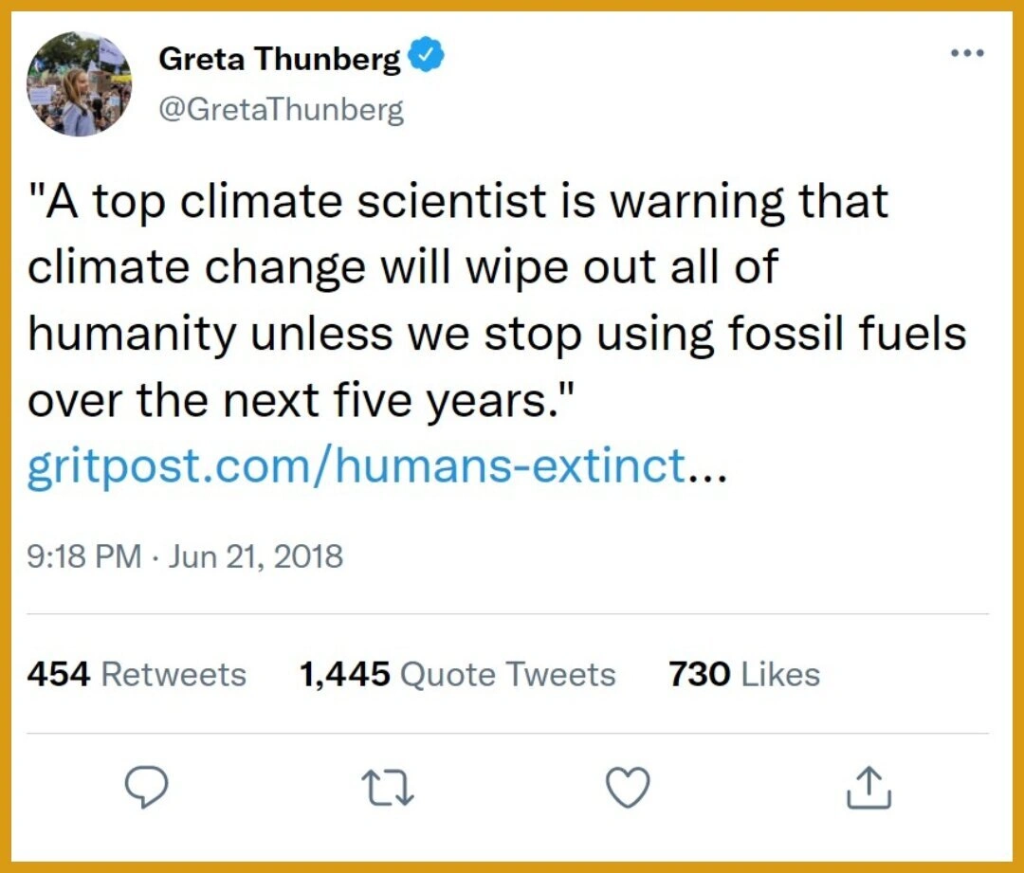Click the word Likes label
1024x873 pixels.
[x=780, y=674]
